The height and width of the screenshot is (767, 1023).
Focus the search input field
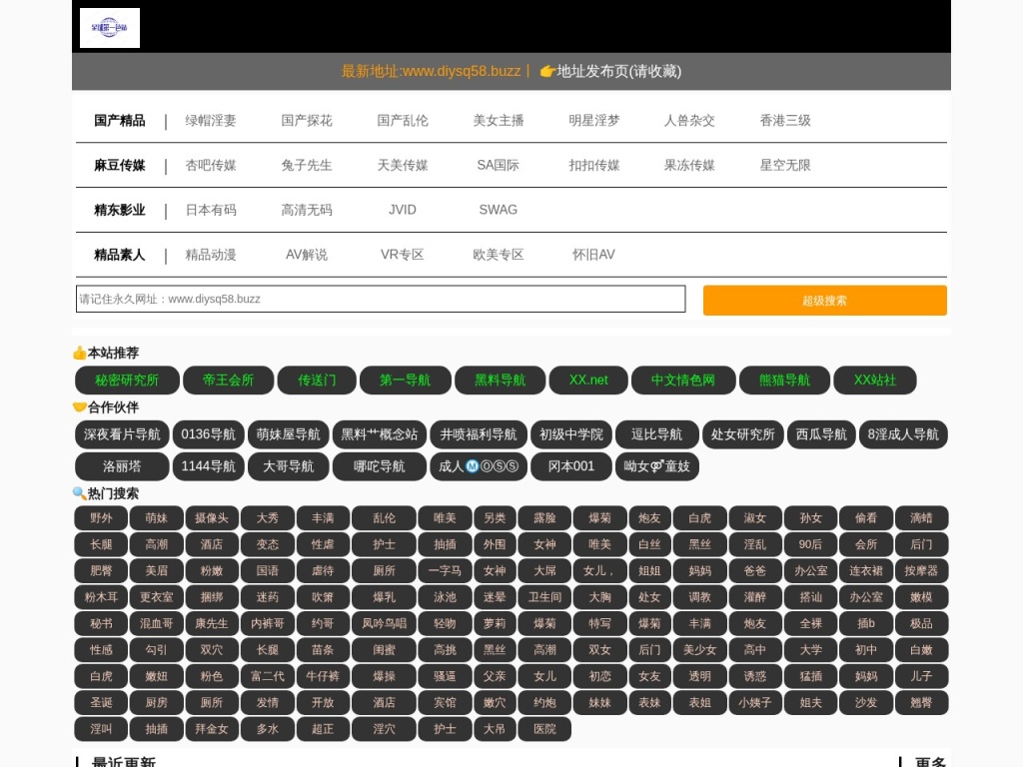381,299
